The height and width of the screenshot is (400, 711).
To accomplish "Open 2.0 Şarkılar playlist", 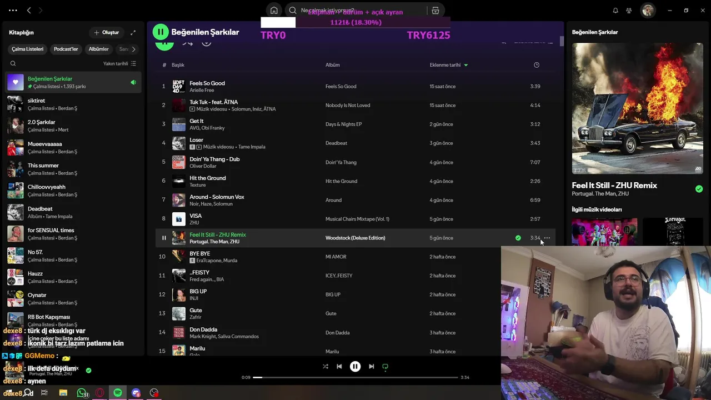I will (x=72, y=126).
